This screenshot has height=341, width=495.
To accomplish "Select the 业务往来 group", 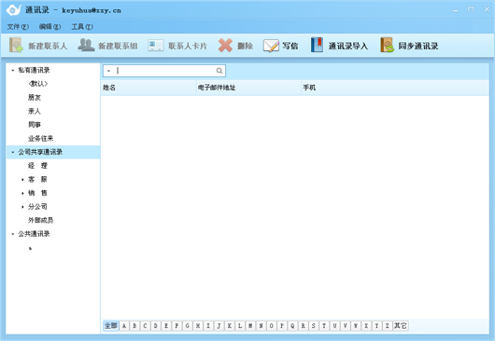I will tap(41, 138).
